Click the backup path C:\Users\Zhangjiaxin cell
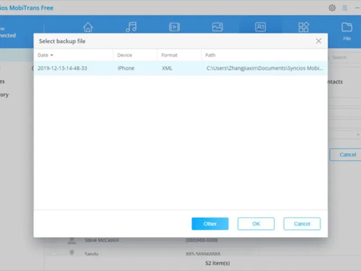361x271 pixels. tap(264, 68)
